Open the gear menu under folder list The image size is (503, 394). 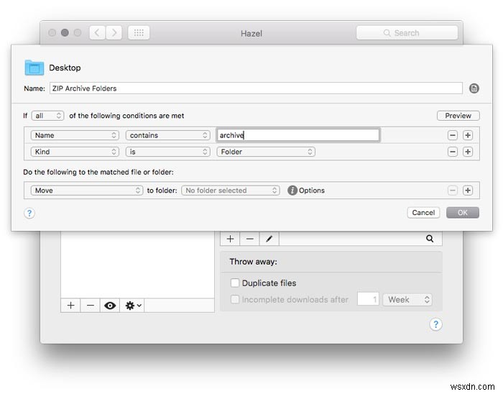[x=132, y=306]
